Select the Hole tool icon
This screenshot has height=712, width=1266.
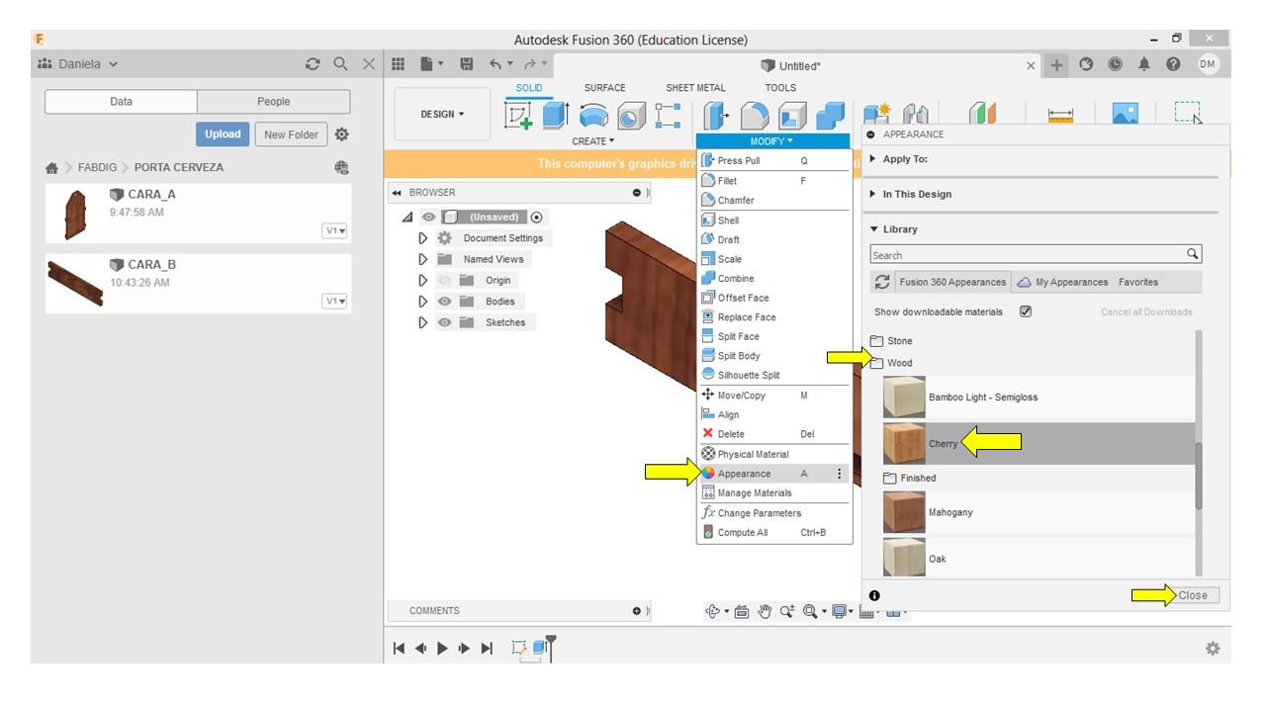click(631, 116)
